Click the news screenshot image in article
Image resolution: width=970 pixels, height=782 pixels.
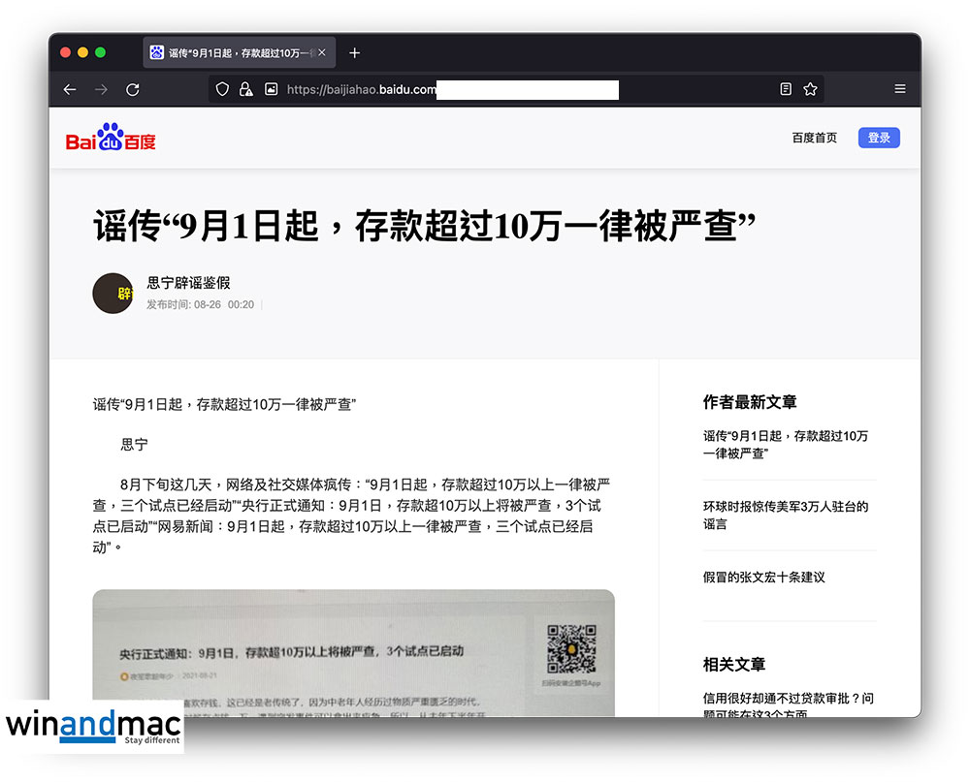tap(353, 652)
